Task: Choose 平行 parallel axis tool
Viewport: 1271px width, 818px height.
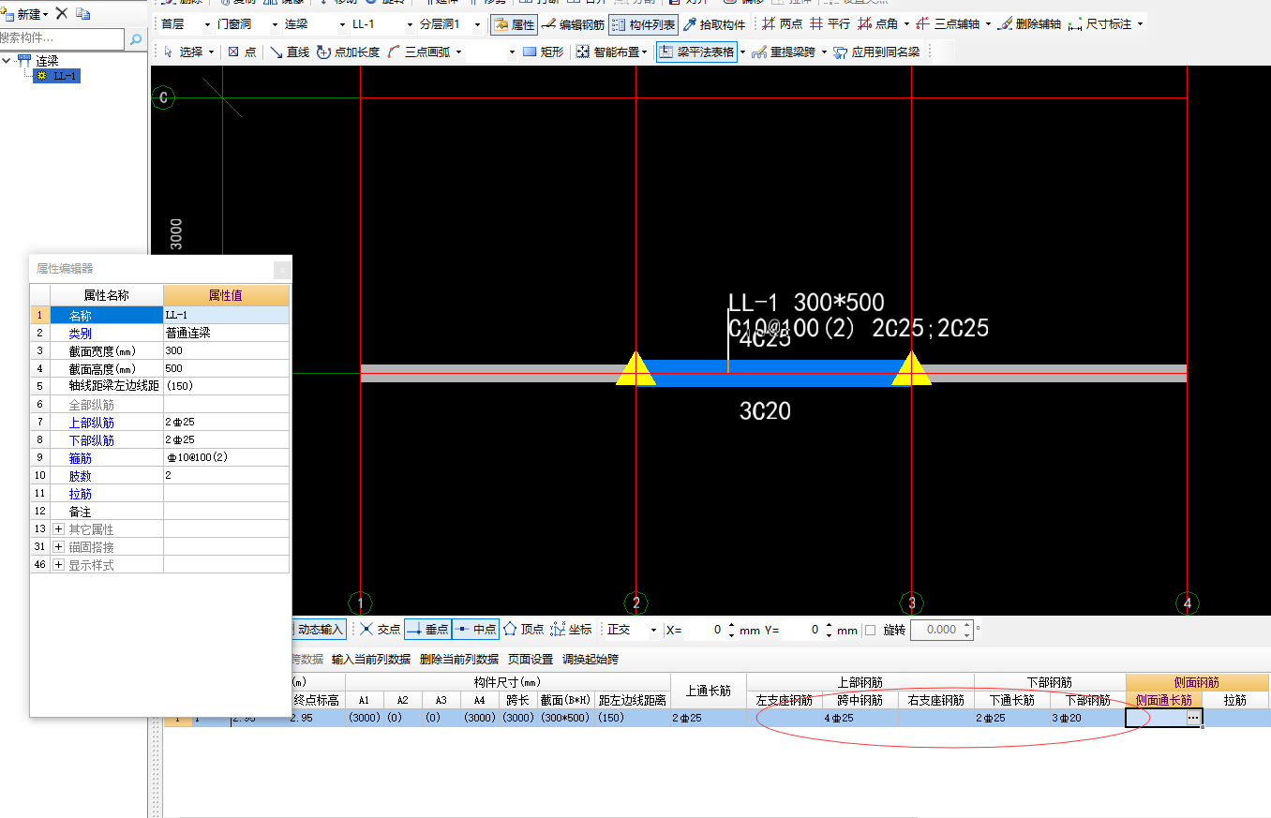Action: coord(830,24)
